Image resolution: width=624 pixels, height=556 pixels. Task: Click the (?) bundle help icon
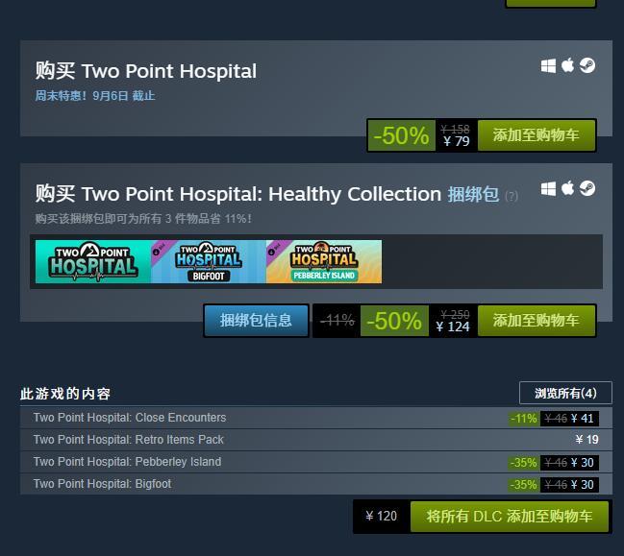tap(512, 196)
